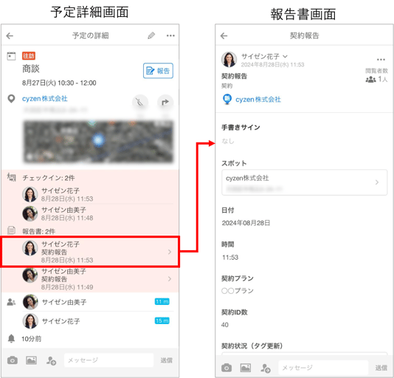The height and width of the screenshot is (378, 394).
Task: Tap the camera icon in left message bar
Action: [x=13, y=360]
